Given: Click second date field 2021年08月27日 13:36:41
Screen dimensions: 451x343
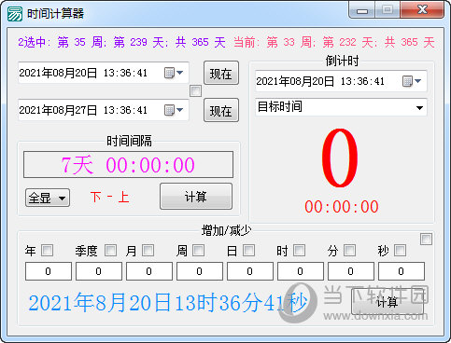Looking at the screenshot, I should click(104, 110).
